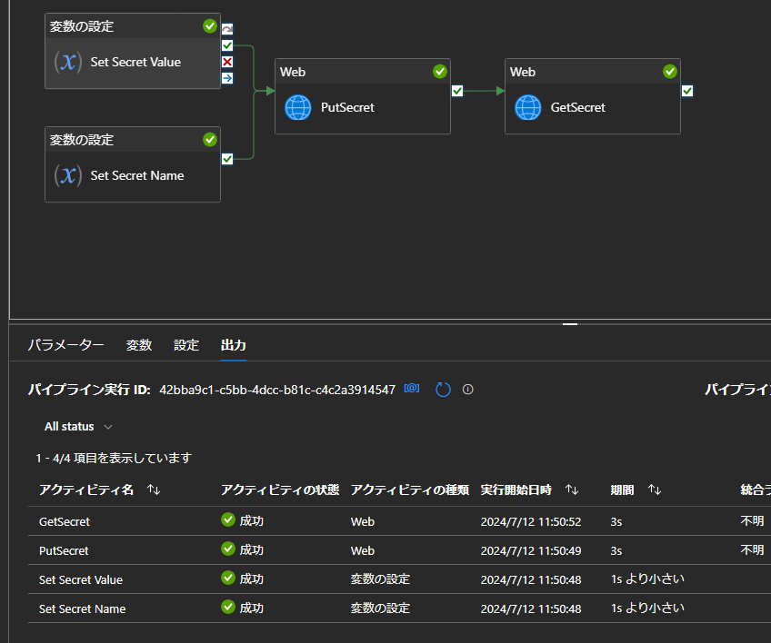Click PutSecret in the activity name column
The height and width of the screenshot is (643, 771).
click(64, 550)
